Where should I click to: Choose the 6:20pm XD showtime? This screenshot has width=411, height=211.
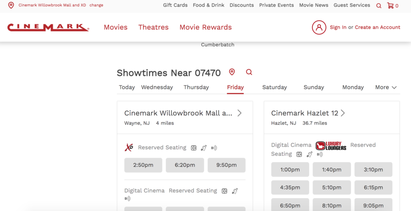pos(185,165)
